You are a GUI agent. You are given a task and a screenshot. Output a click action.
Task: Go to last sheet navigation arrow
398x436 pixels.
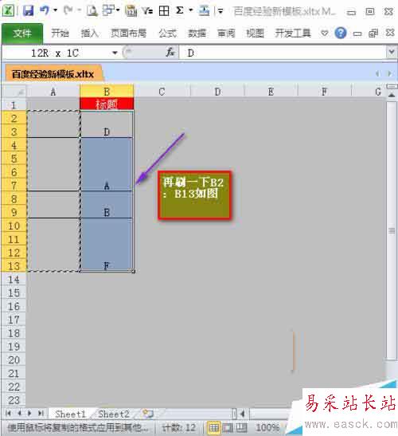[x=41, y=413]
